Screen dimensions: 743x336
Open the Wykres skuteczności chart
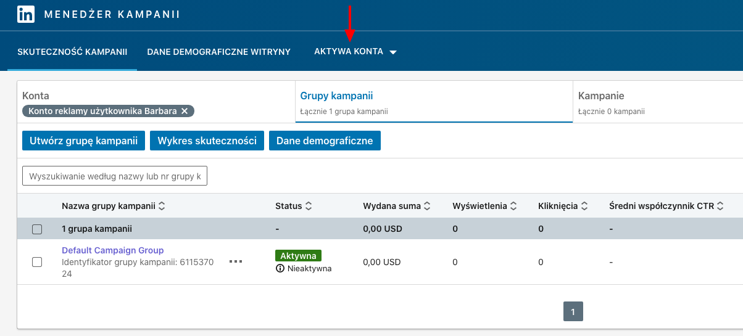207,141
